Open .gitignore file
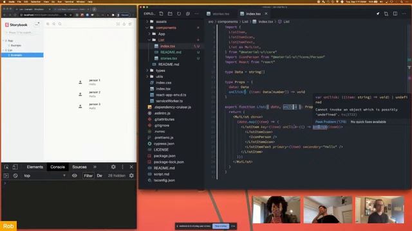412x231 pixels. [162, 125]
